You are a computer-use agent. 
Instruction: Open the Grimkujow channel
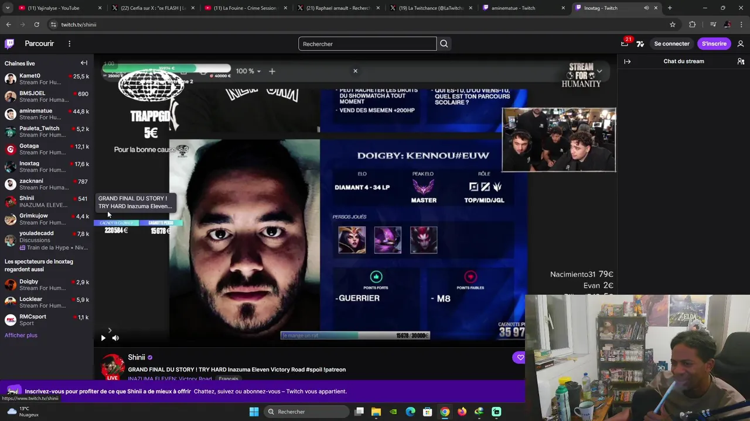pyautogui.click(x=47, y=219)
